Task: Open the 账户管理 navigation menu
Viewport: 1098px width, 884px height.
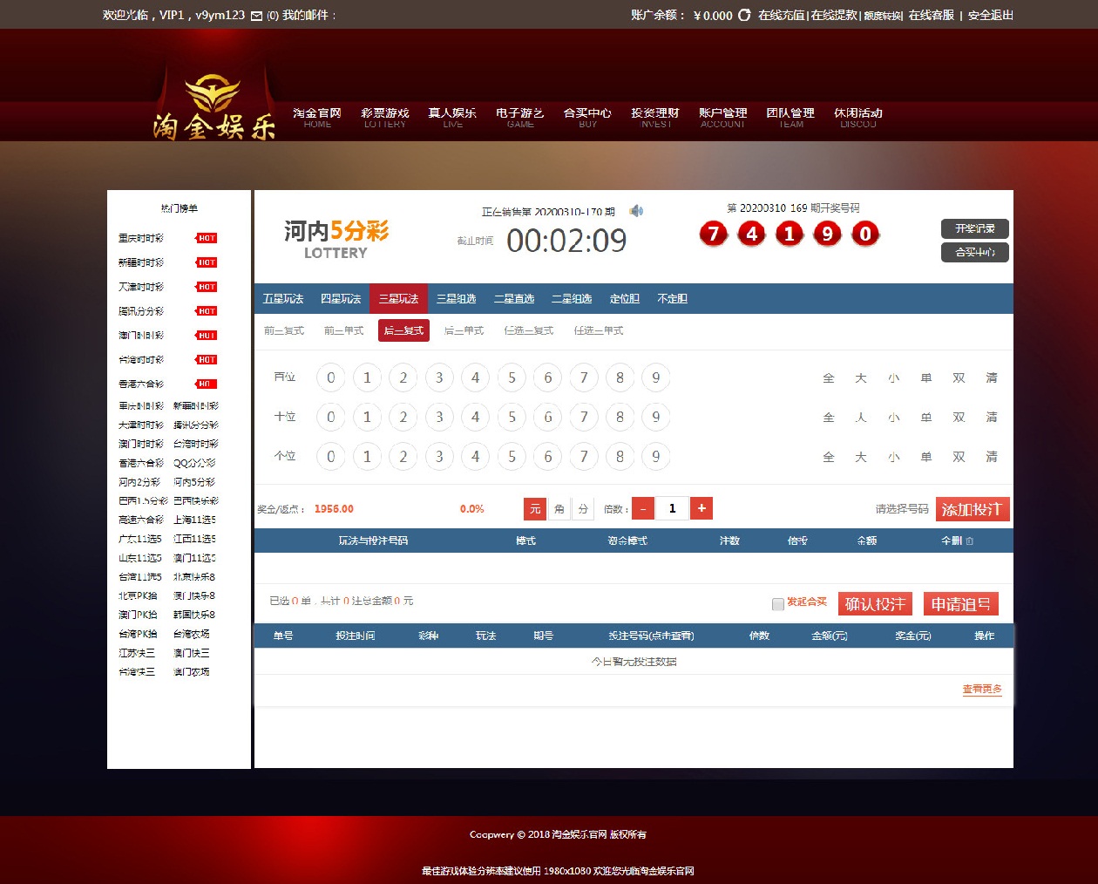Action: 722,117
